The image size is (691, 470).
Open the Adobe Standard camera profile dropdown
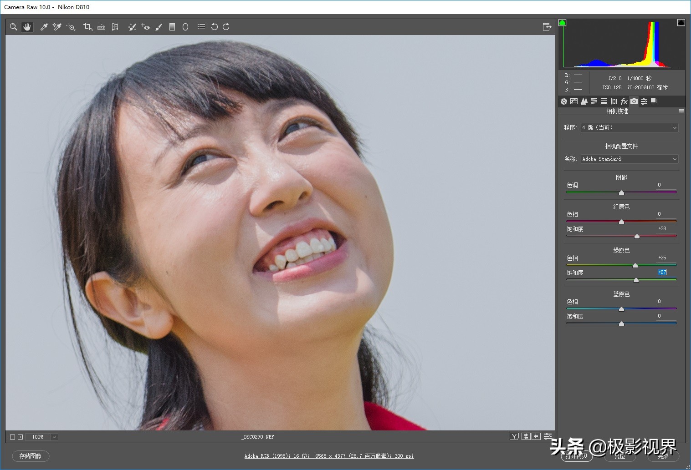point(630,159)
